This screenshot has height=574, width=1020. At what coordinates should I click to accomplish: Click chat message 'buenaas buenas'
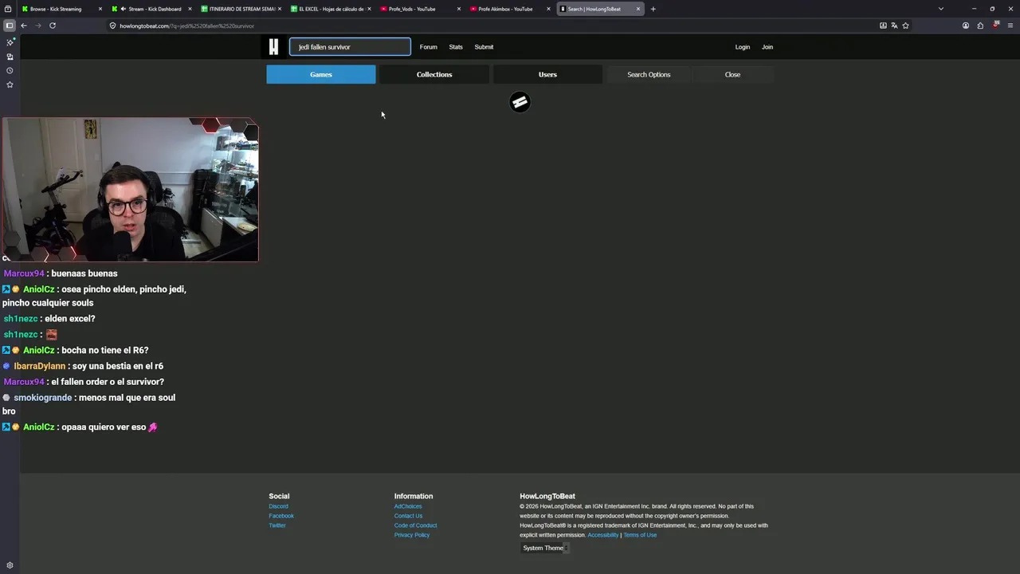(x=84, y=273)
